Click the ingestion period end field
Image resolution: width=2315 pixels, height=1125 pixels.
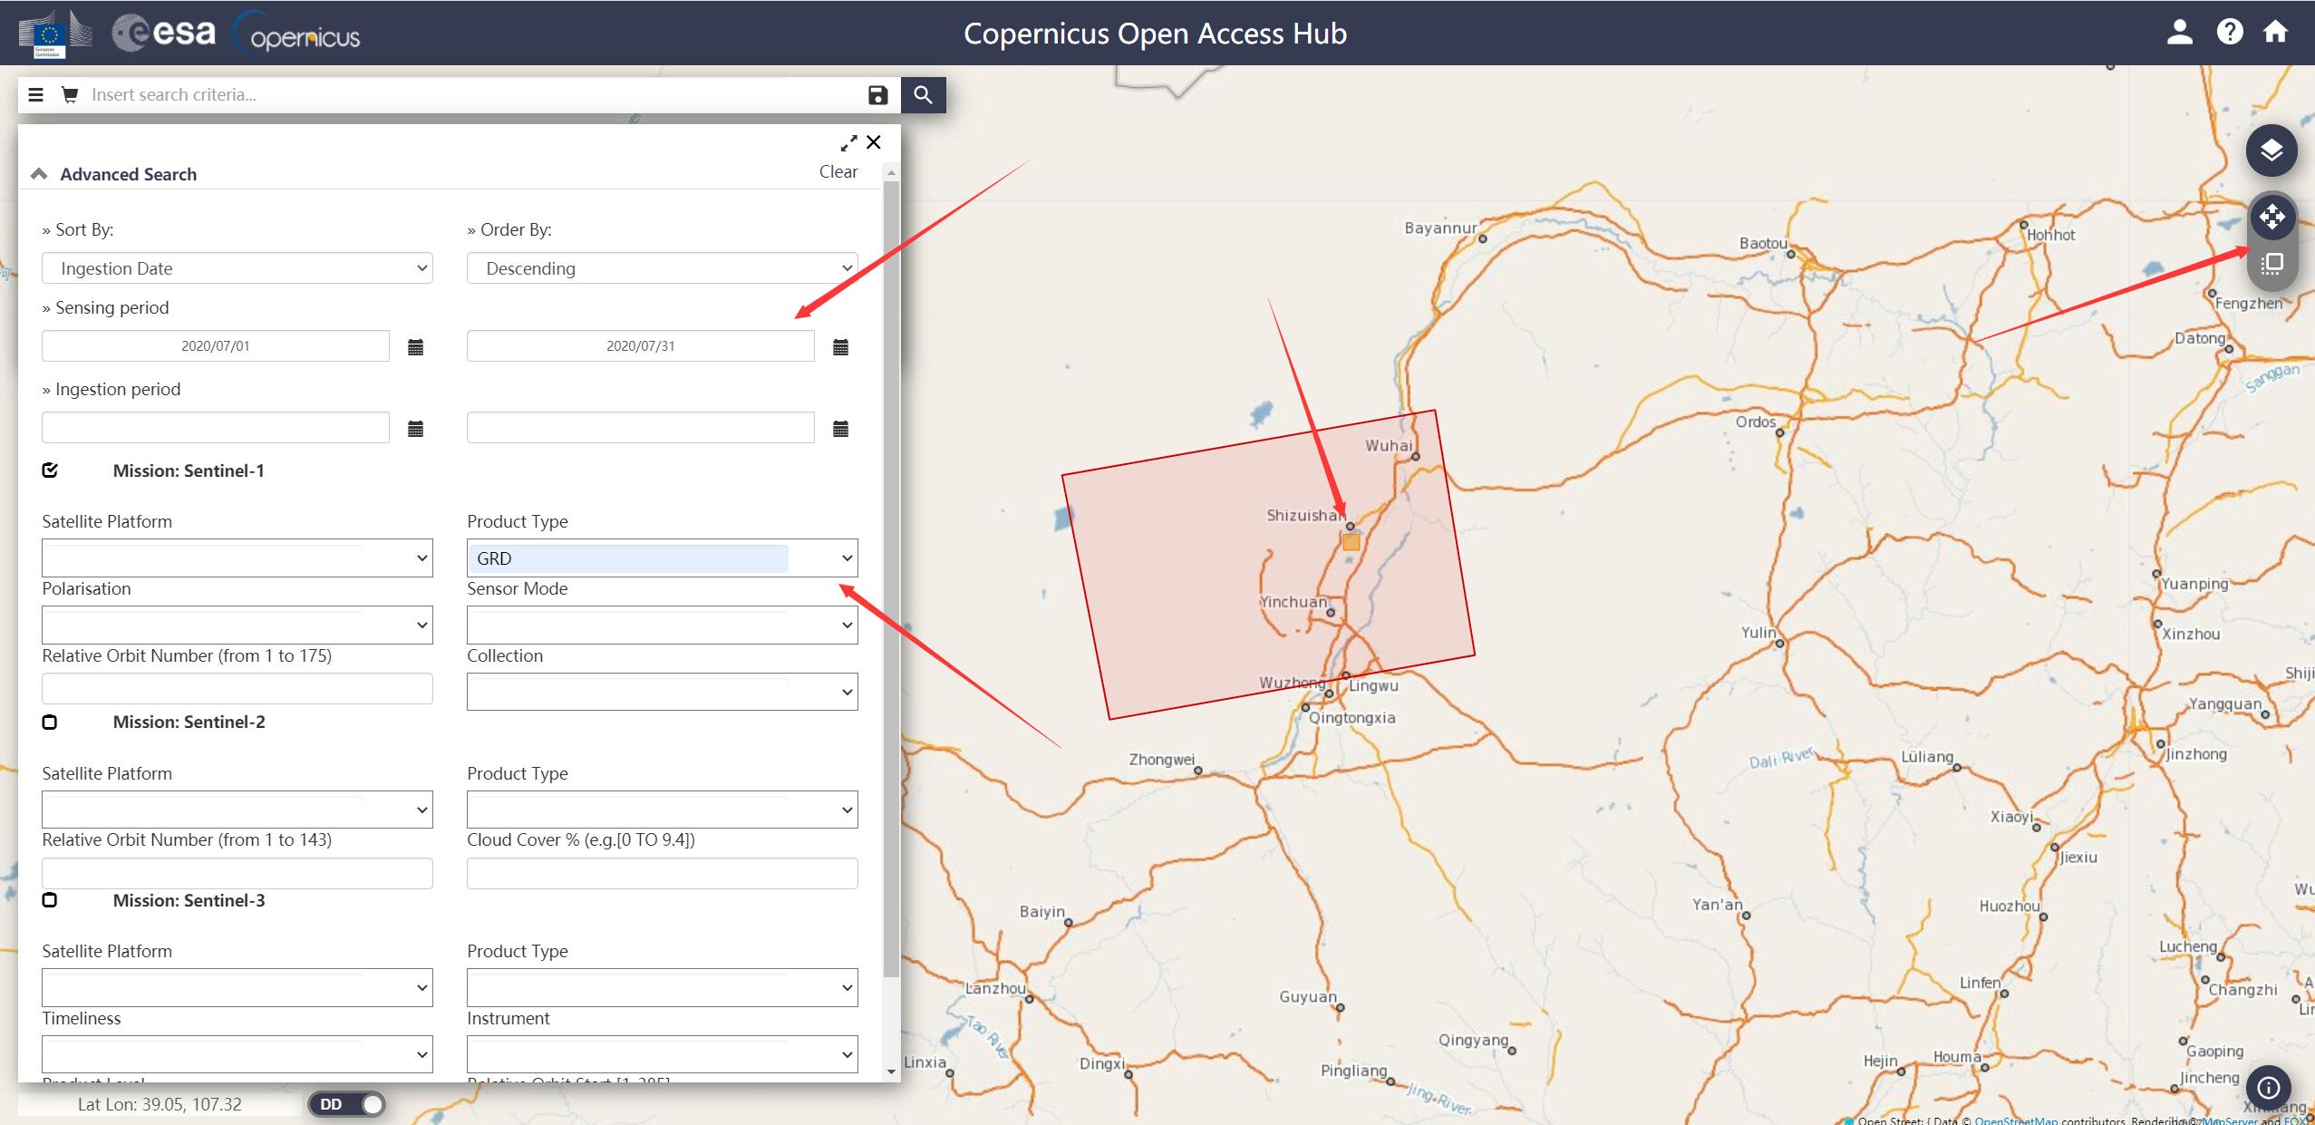(x=641, y=428)
